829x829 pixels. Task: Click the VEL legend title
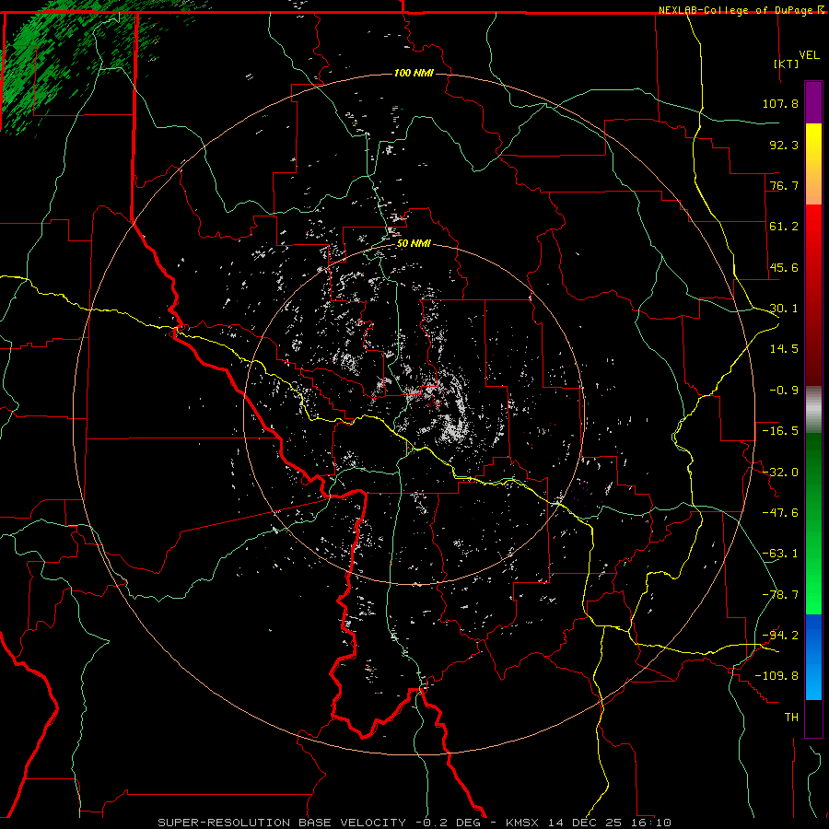(809, 55)
